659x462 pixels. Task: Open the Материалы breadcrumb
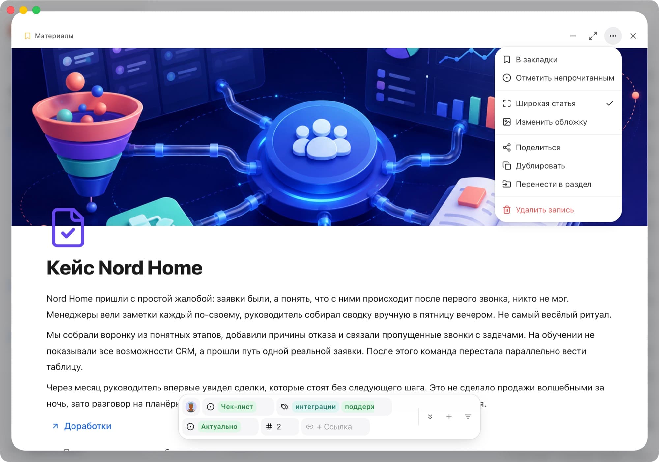[54, 36]
